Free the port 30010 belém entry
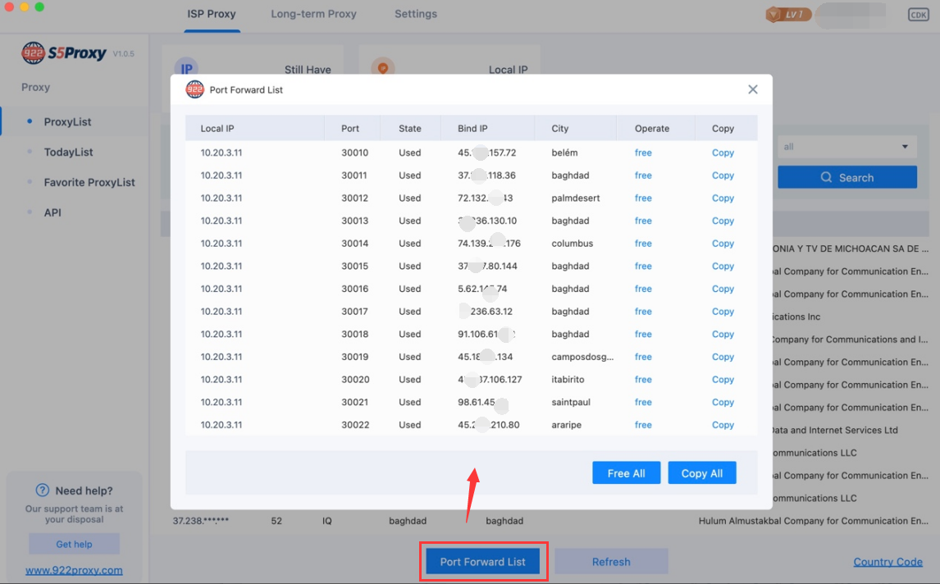Viewport: 940px width, 584px height. (643, 153)
